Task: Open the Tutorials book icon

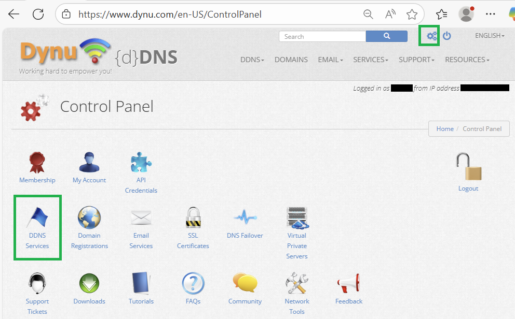Action: click(x=141, y=283)
